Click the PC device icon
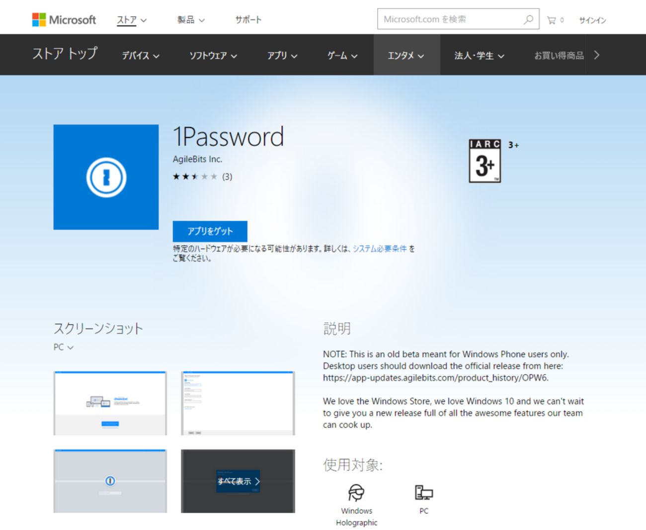This screenshot has width=646, height=530. click(x=424, y=493)
